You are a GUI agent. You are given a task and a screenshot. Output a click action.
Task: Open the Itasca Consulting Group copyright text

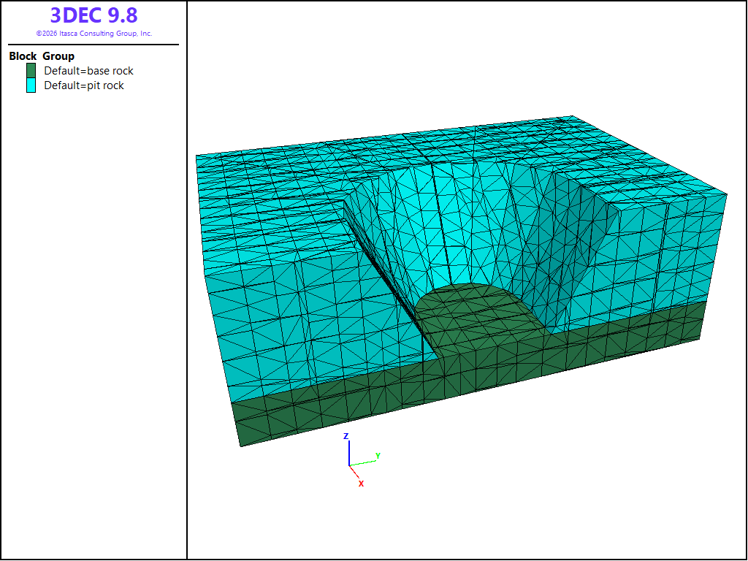(94, 34)
